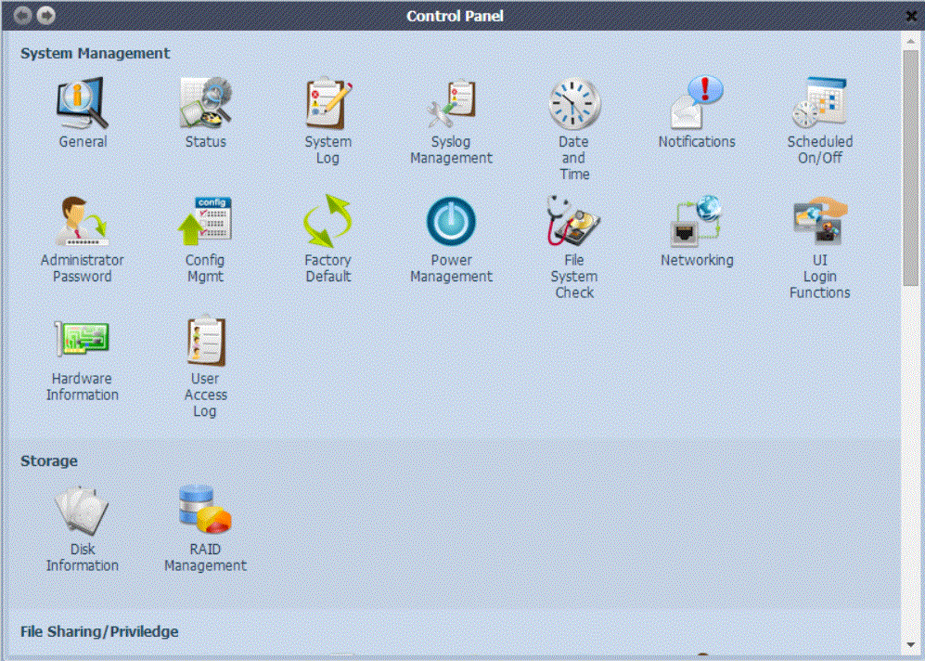The image size is (925, 661).
Task: Click the Control Panel title text
Action: (x=455, y=16)
